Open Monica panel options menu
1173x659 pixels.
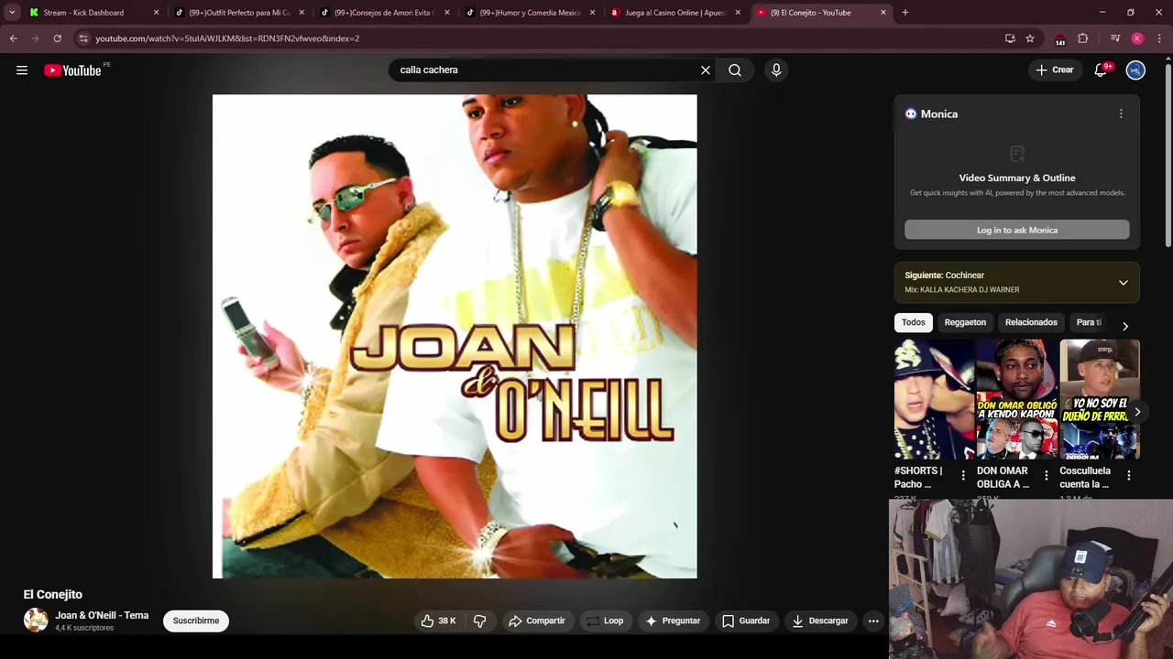tap(1121, 114)
